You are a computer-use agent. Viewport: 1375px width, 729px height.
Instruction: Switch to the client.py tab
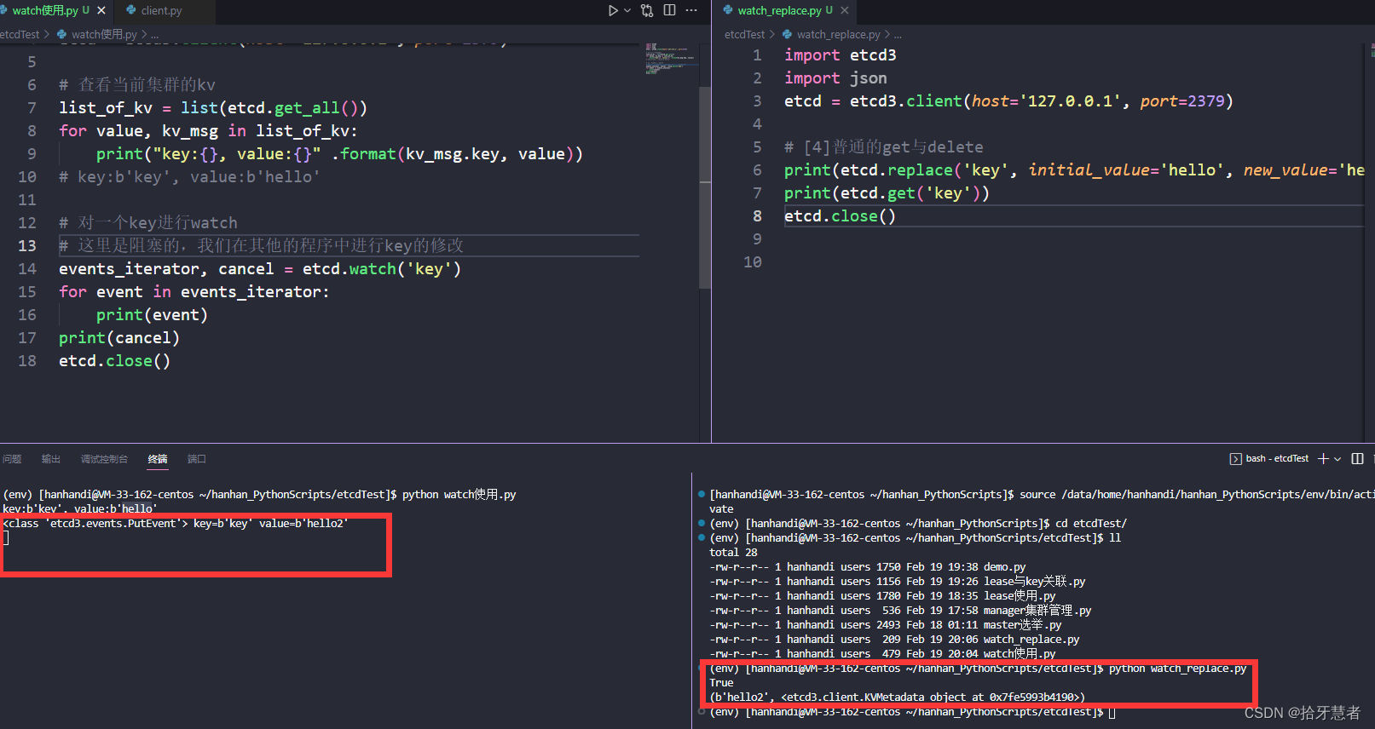pos(161,10)
